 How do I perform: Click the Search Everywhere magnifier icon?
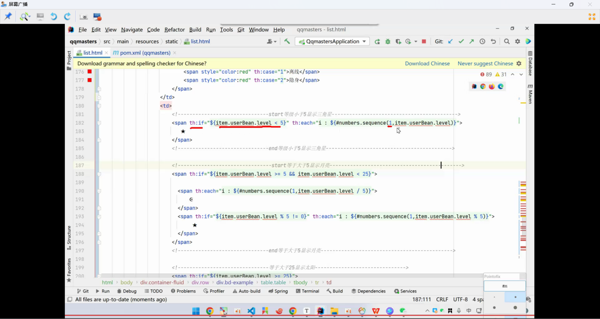(507, 42)
